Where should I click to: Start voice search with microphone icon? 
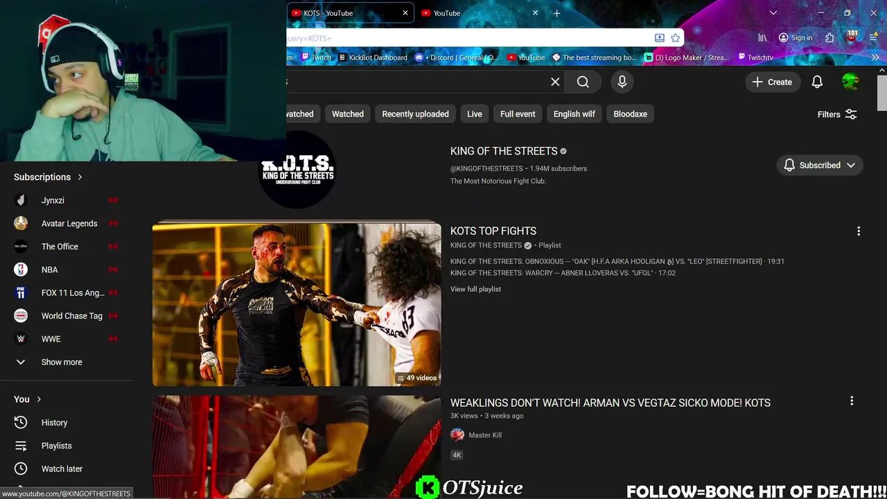[622, 82]
